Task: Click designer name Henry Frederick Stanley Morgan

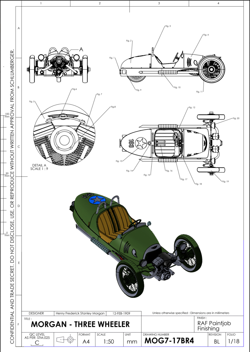Action: (x=80, y=313)
